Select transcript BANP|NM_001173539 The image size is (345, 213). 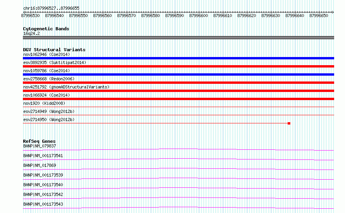[x=43, y=175]
